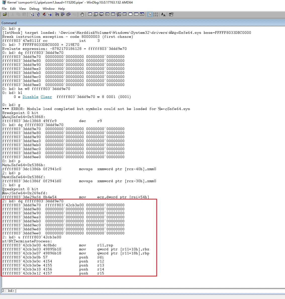Click the Disable breakpoint link
The height and width of the screenshot is (299, 285).
click(30, 97)
